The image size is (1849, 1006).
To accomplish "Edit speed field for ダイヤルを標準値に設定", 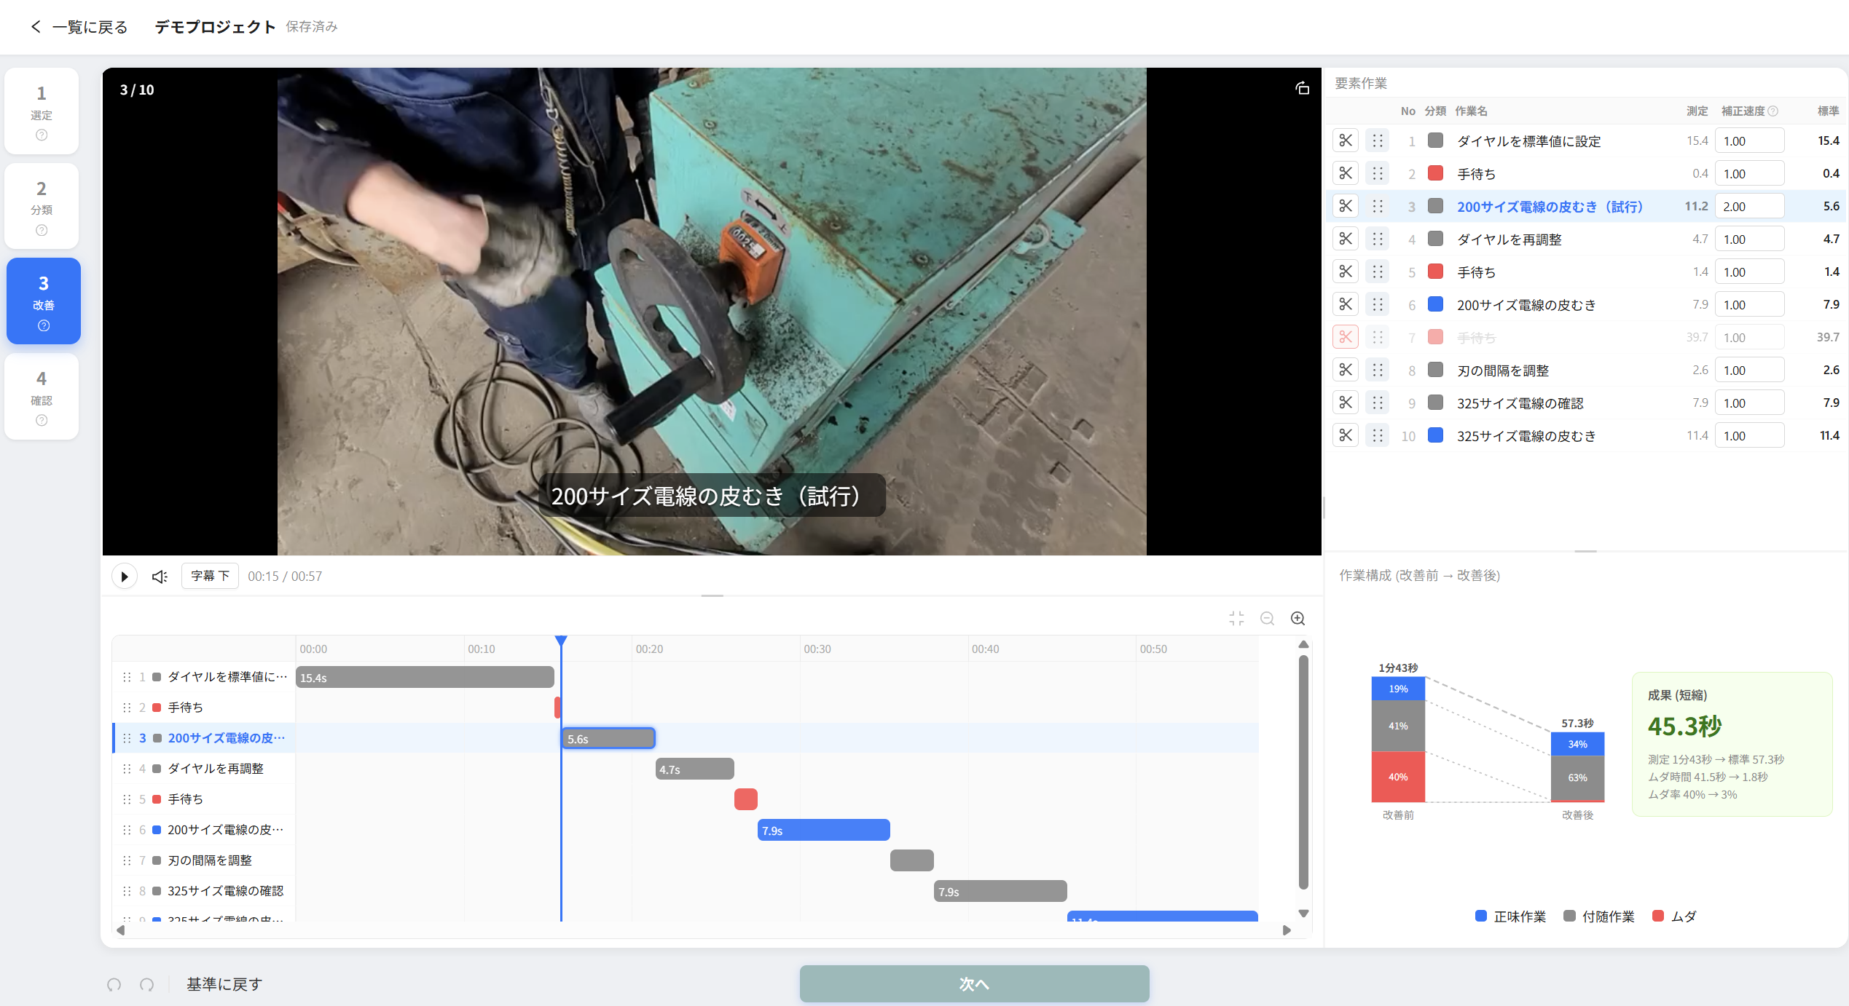I will point(1749,141).
